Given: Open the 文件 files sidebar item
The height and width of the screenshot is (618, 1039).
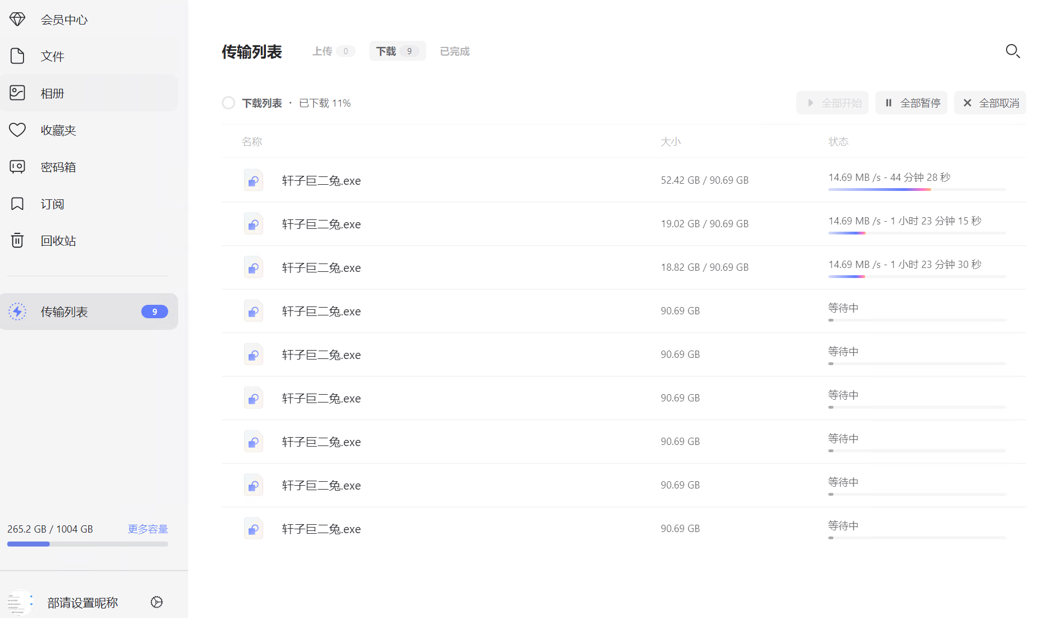Looking at the screenshot, I should [52, 56].
